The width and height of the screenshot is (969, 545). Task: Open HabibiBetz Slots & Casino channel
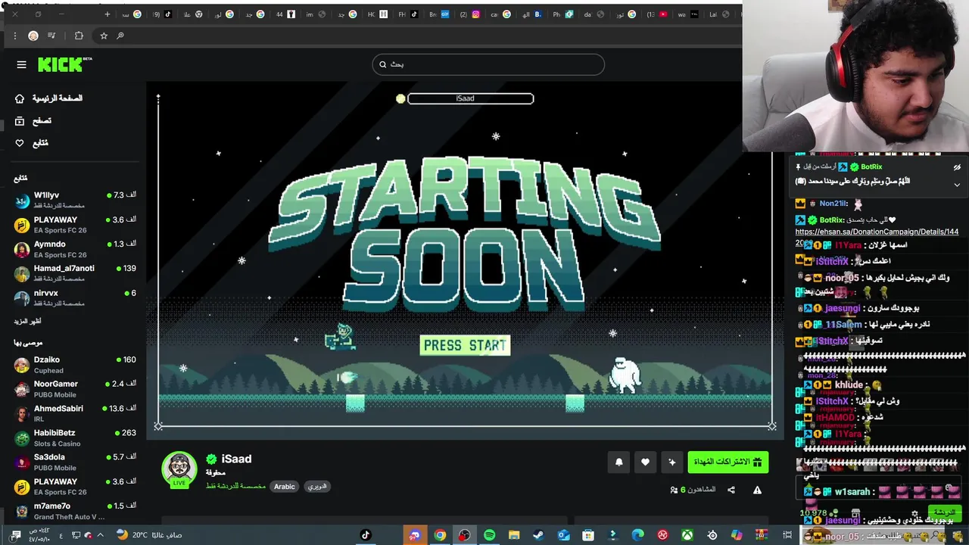click(75, 438)
